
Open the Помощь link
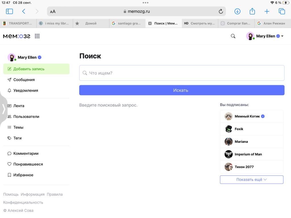[11, 194]
